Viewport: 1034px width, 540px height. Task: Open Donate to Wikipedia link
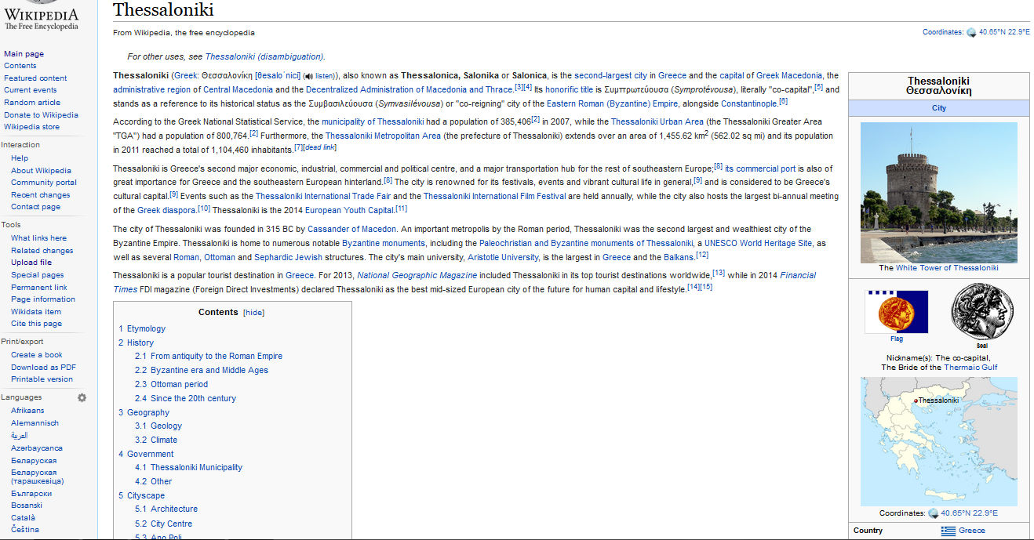coord(41,114)
